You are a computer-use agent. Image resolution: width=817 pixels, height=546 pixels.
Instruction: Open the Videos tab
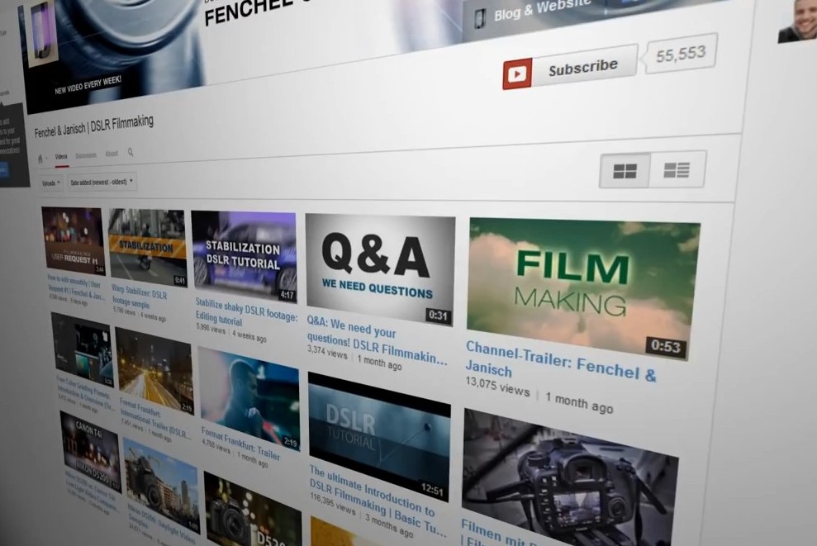click(x=61, y=156)
